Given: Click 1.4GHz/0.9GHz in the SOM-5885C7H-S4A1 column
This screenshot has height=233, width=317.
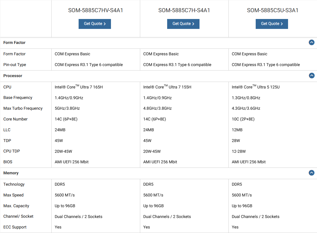Looking at the screenshot, I should pos(158,98).
